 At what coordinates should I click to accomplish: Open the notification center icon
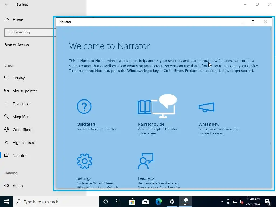[x=268, y=202]
